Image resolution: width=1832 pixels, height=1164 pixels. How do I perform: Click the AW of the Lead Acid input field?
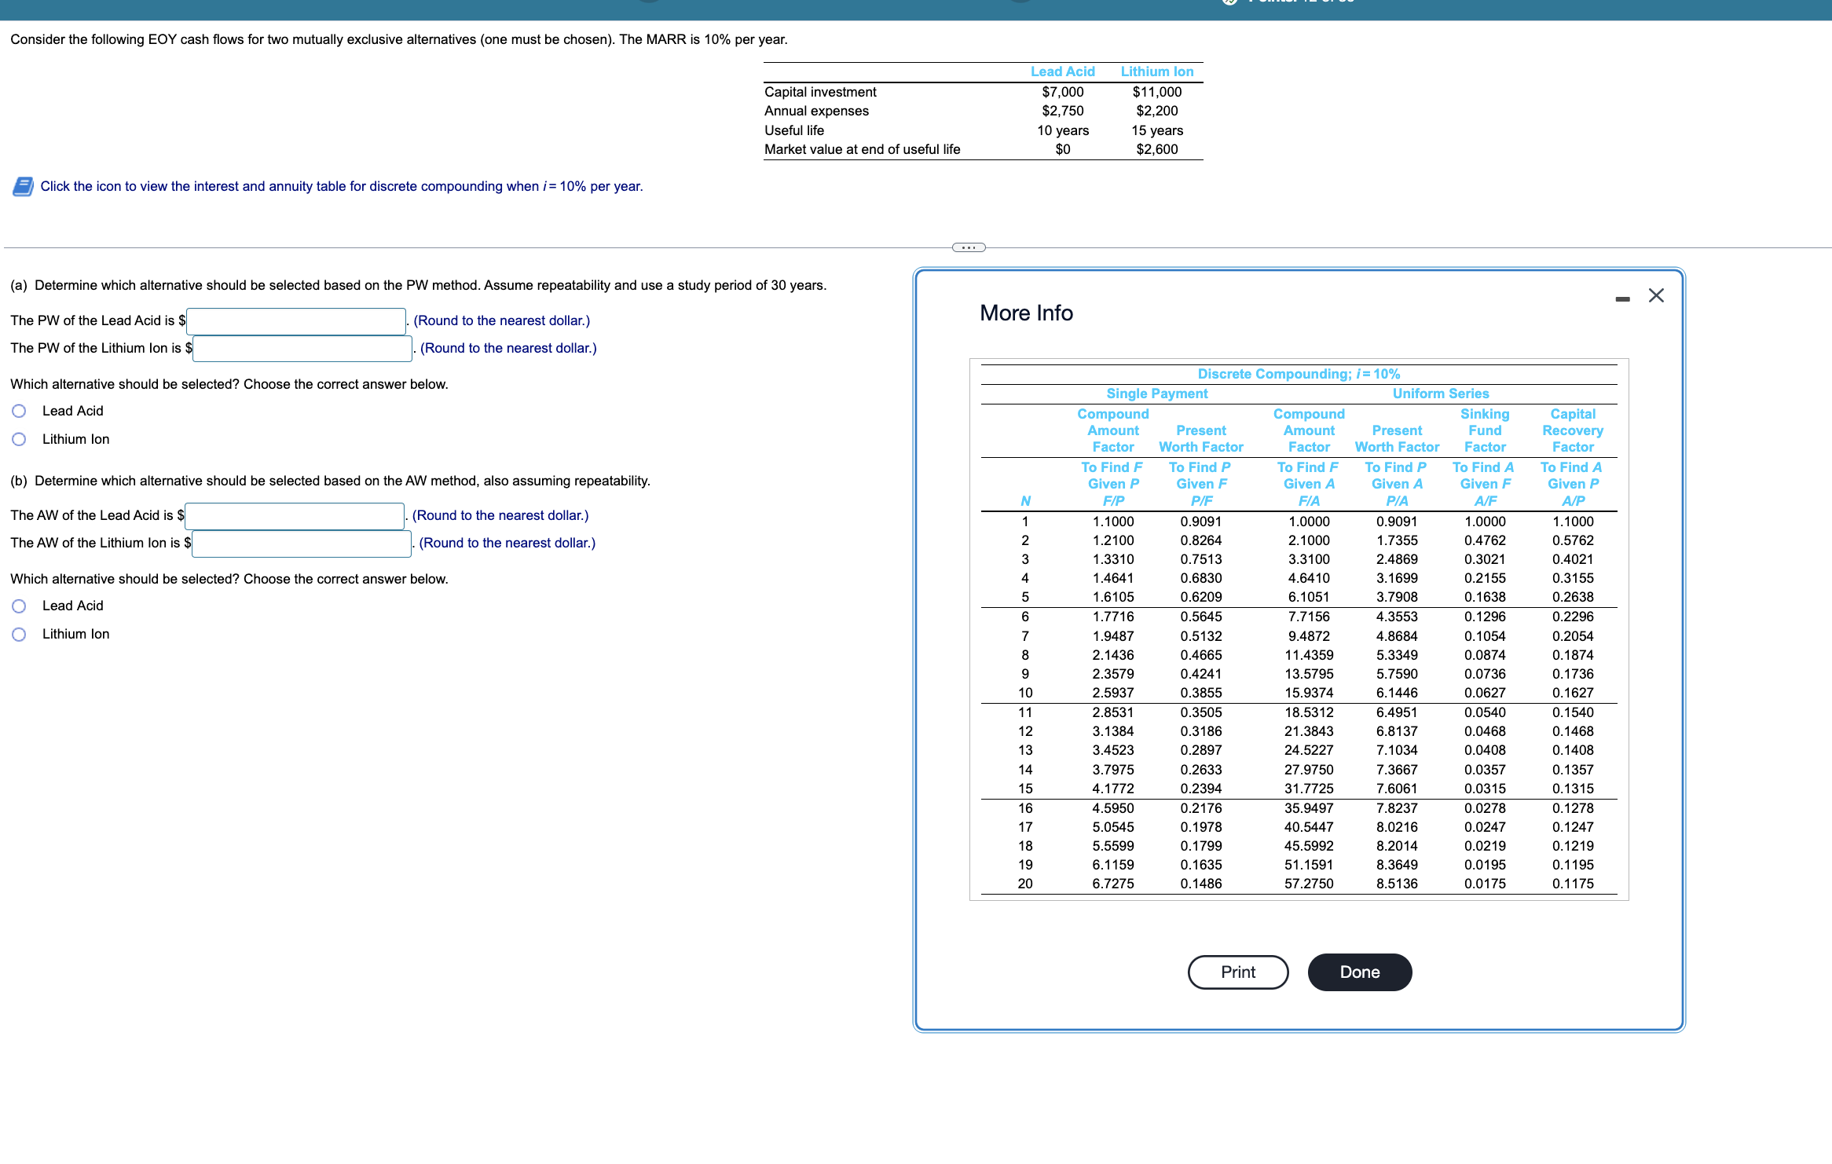tap(295, 516)
